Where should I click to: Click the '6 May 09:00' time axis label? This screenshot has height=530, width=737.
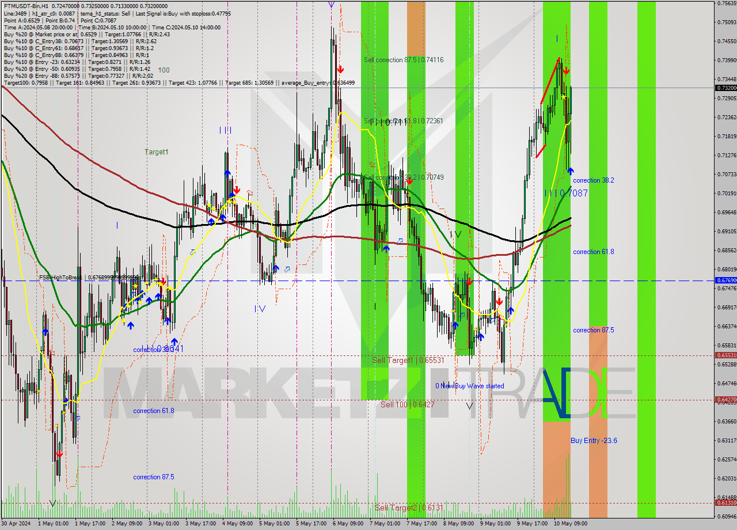coord(348,524)
